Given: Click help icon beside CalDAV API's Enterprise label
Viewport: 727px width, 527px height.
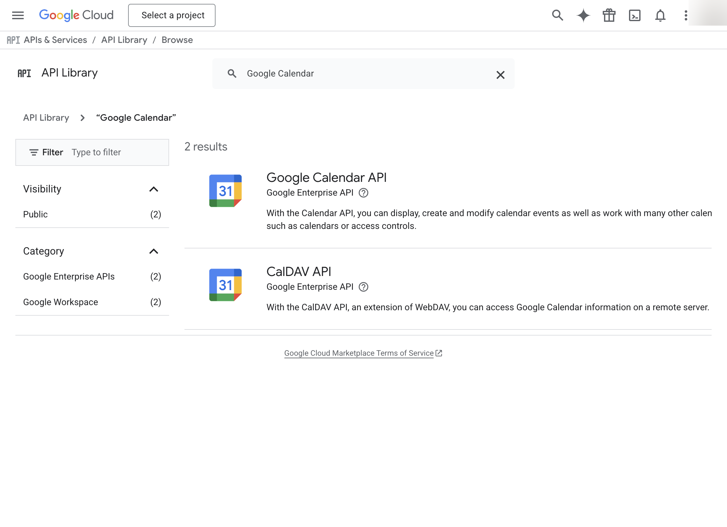Looking at the screenshot, I should [363, 287].
